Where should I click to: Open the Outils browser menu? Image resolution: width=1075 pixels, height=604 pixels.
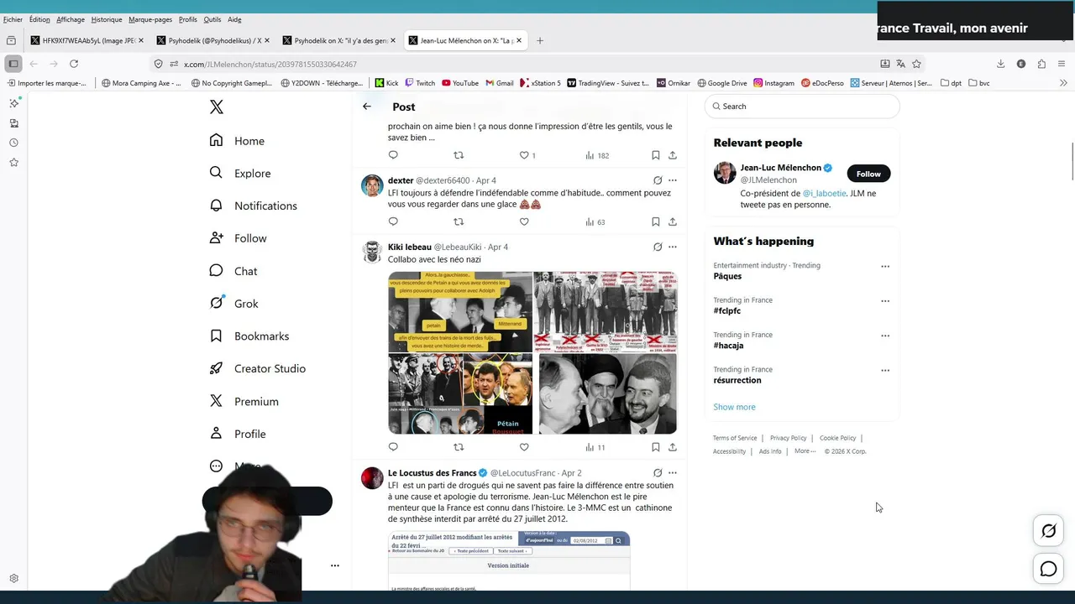[212, 19]
